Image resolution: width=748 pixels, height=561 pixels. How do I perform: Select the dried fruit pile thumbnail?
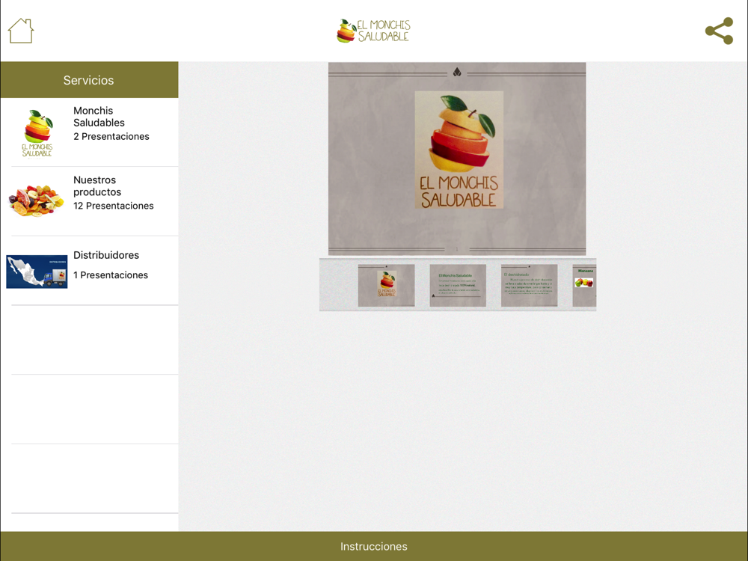tap(36, 200)
